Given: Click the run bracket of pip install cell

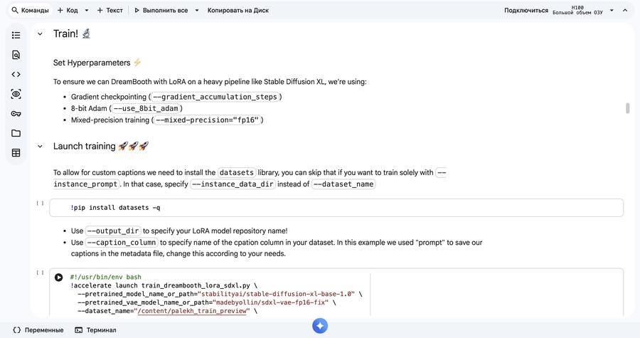Looking at the screenshot, I should [40, 203].
